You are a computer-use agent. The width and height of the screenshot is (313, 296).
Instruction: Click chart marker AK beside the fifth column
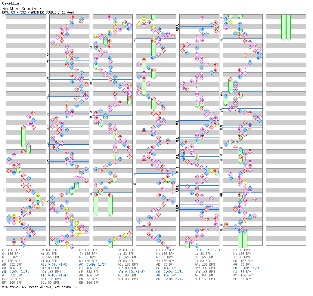point(178,167)
